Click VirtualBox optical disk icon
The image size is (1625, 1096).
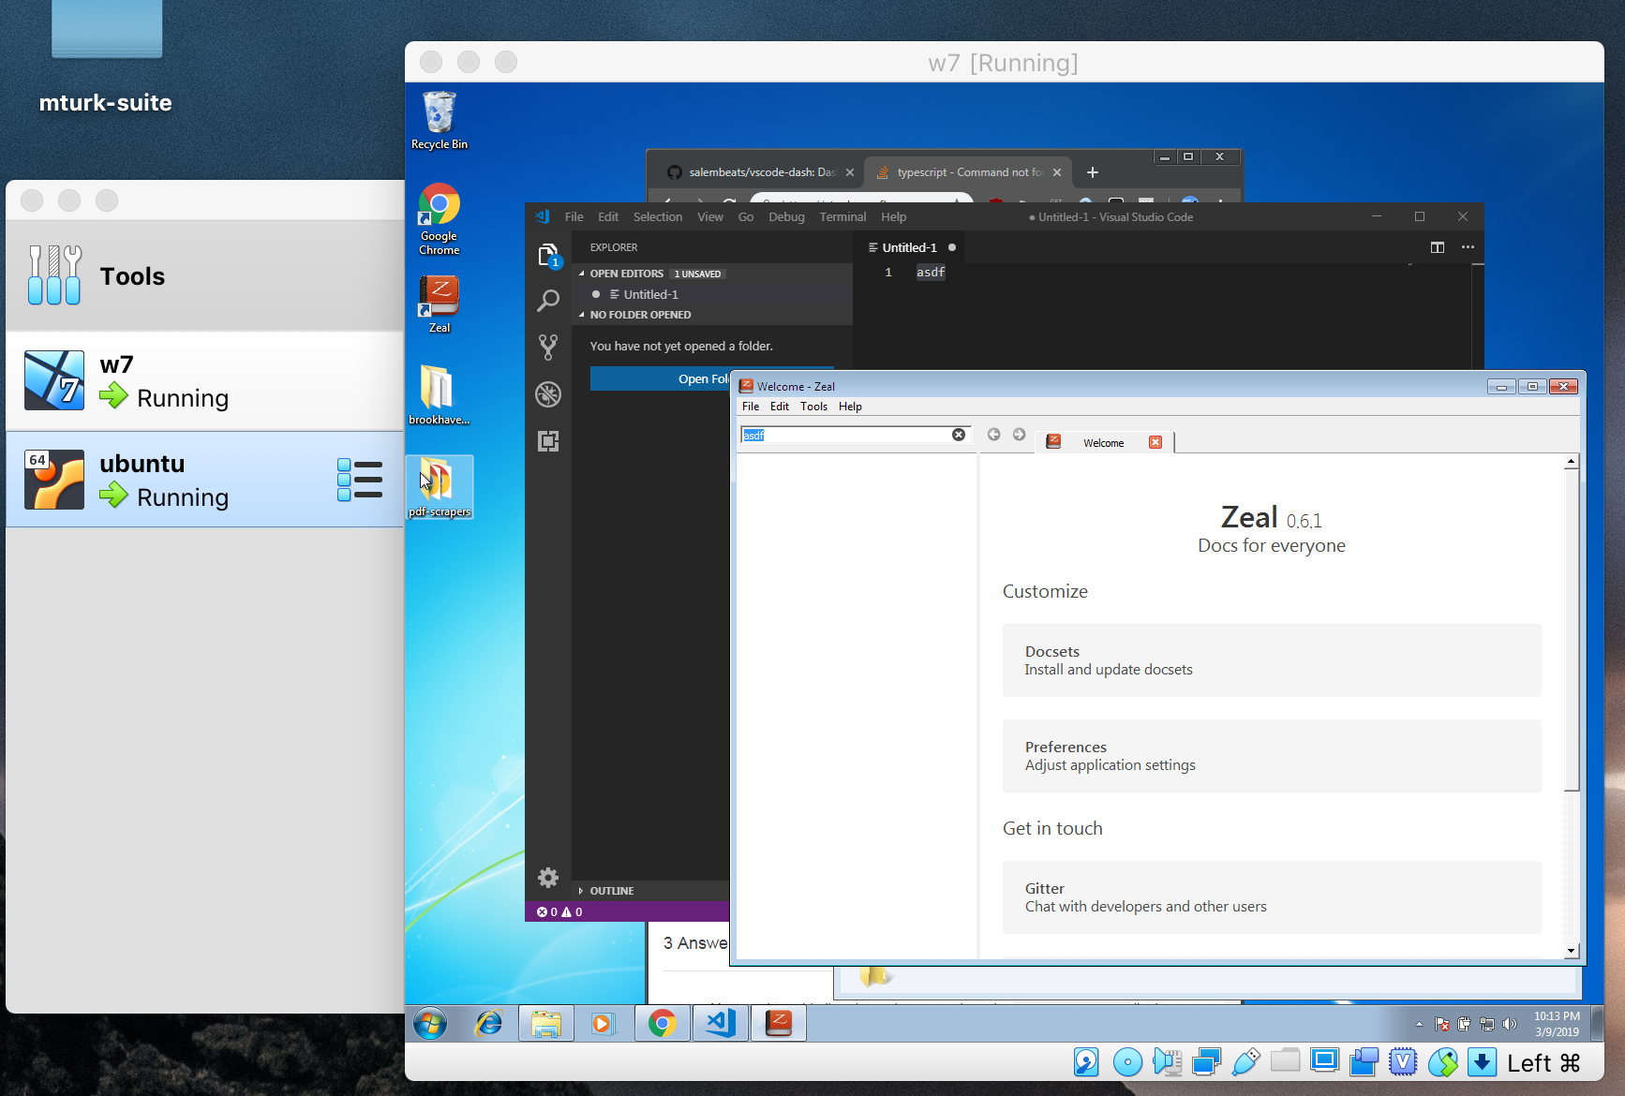1127,1061
